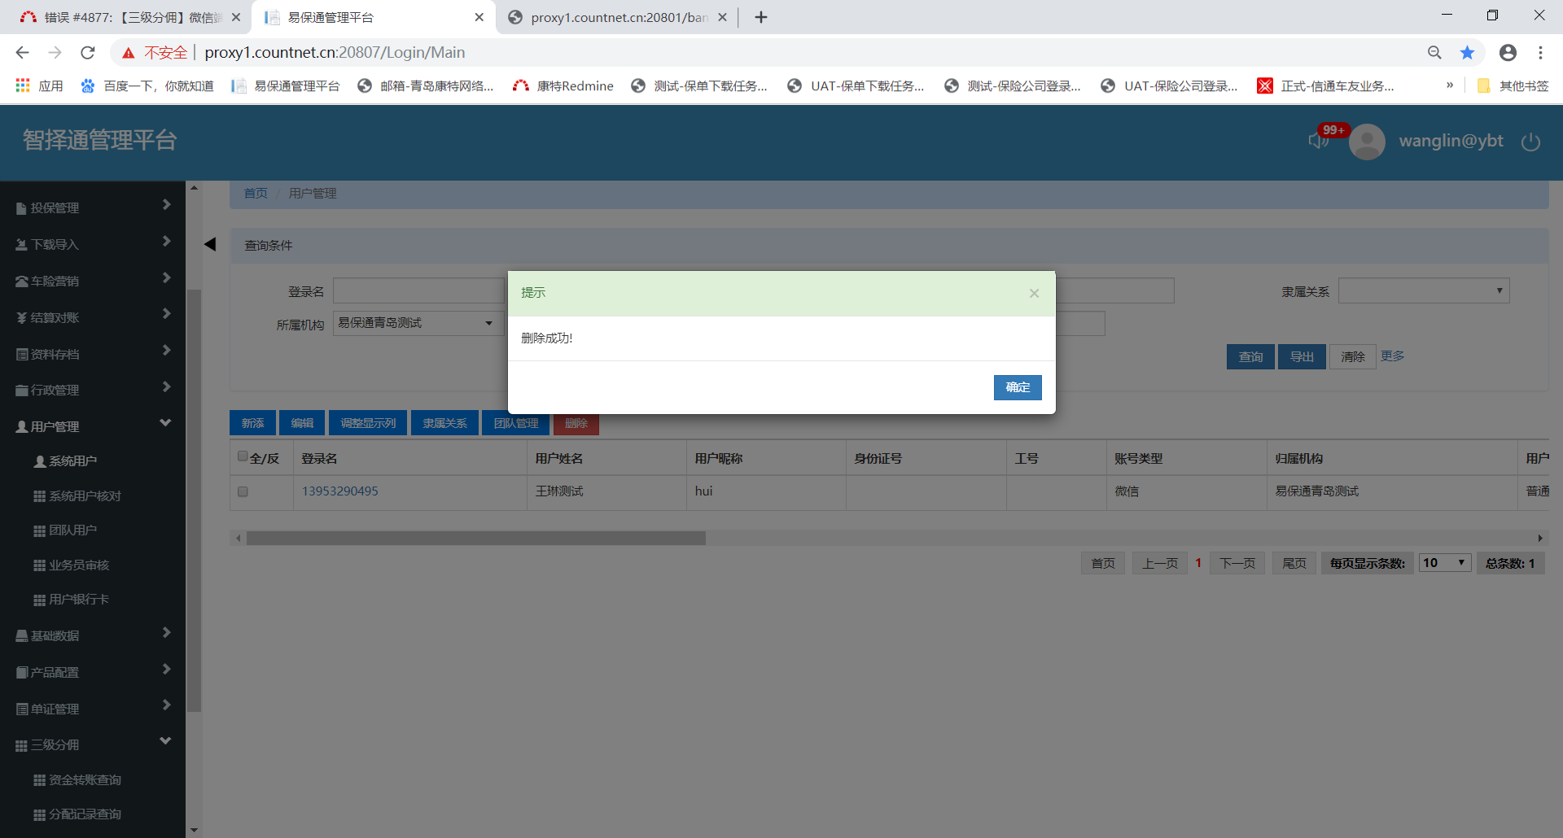Image resolution: width=1563 pixels, height=838 pixels.
Task: Open the notification speaker icon
Action: (1318, 141)
